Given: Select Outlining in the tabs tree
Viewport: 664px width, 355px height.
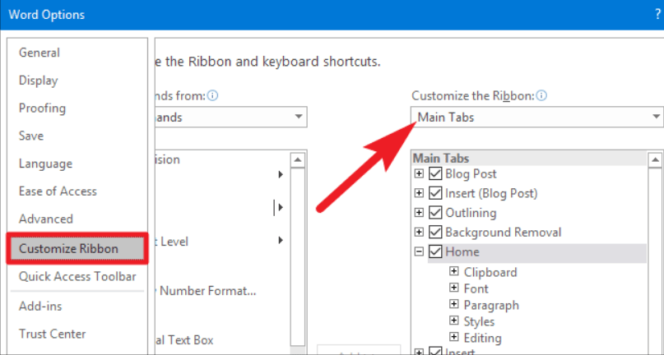Looking at the screenshot, I should coord(471,213).
